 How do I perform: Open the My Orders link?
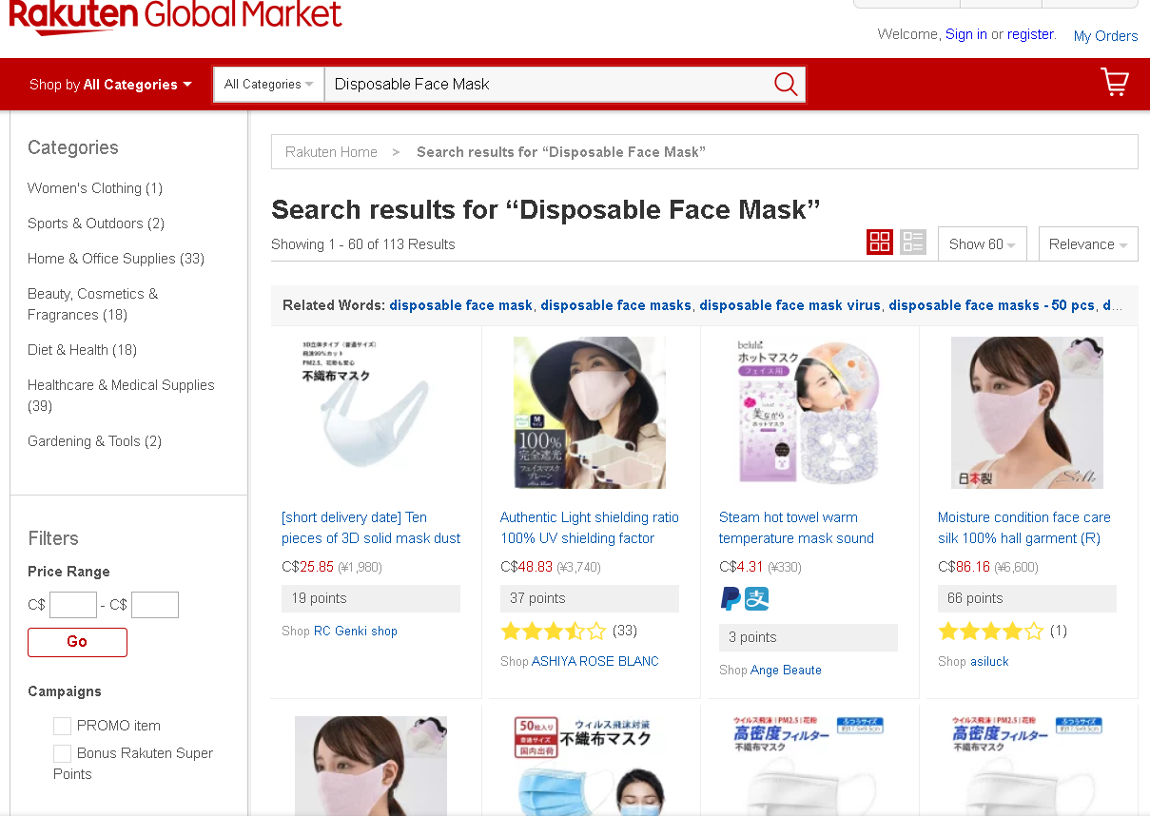pyautogui.click(x=1105, y=36)
